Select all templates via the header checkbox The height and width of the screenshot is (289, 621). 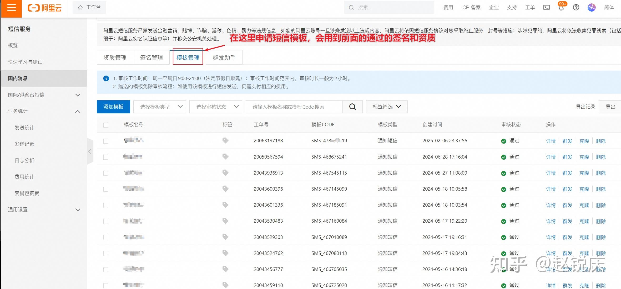(x=106, y=125)
